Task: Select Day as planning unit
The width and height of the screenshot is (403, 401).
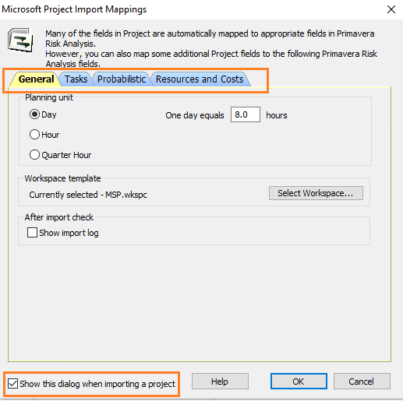Action: coord(43,114)
